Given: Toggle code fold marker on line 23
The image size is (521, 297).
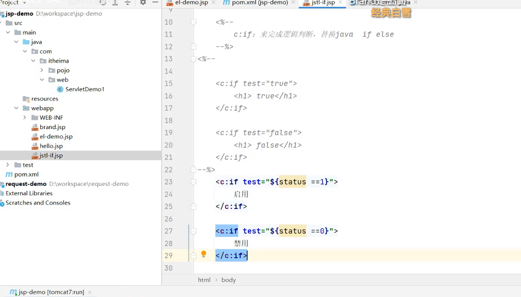Looking at the screenshot, I should 193,182.
